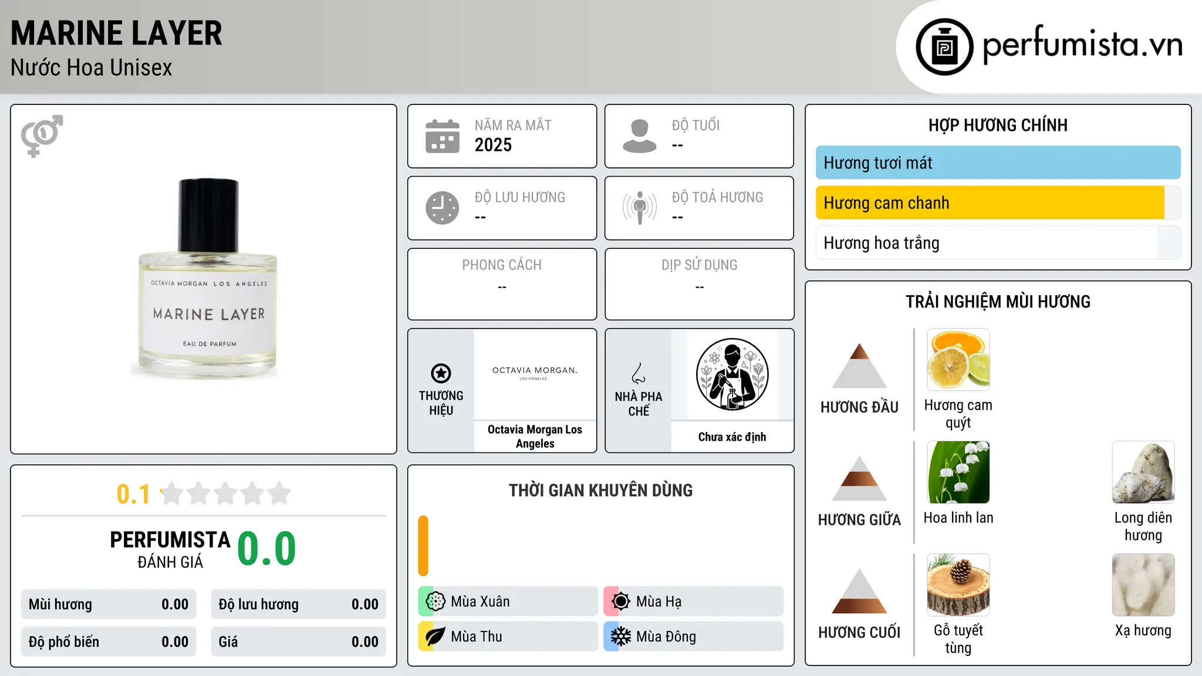
Task: Open the Octavia Morgan brand logo image
Action: tap(535, 374)
